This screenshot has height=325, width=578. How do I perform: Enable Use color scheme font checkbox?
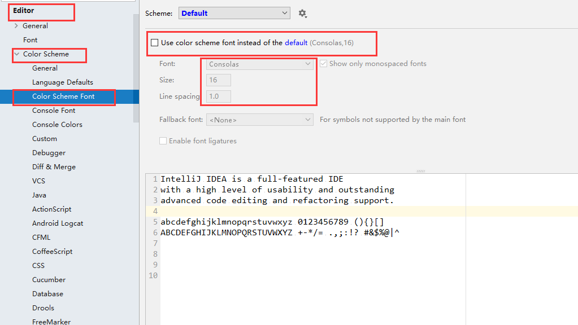coord(154,43)
